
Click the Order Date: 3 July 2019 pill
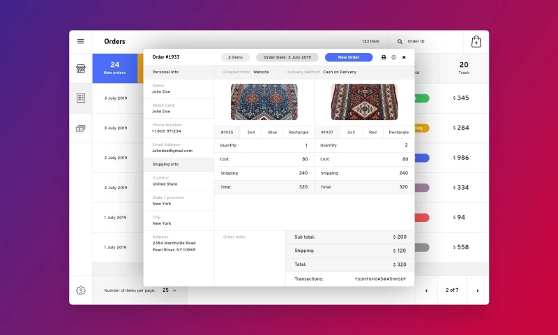point(287,57)
